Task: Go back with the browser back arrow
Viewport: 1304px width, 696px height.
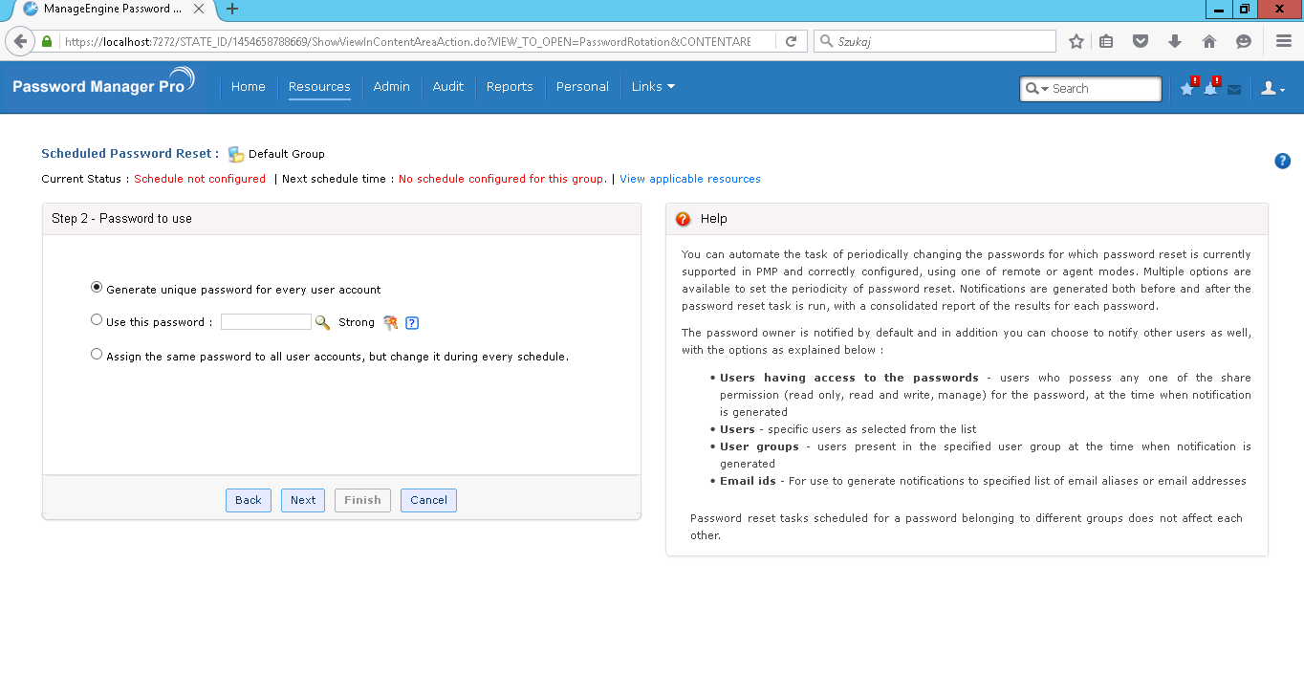Action: [x=20, y=41]
